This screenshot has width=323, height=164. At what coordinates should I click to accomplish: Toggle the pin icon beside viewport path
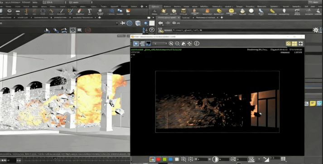click(123, 23)
